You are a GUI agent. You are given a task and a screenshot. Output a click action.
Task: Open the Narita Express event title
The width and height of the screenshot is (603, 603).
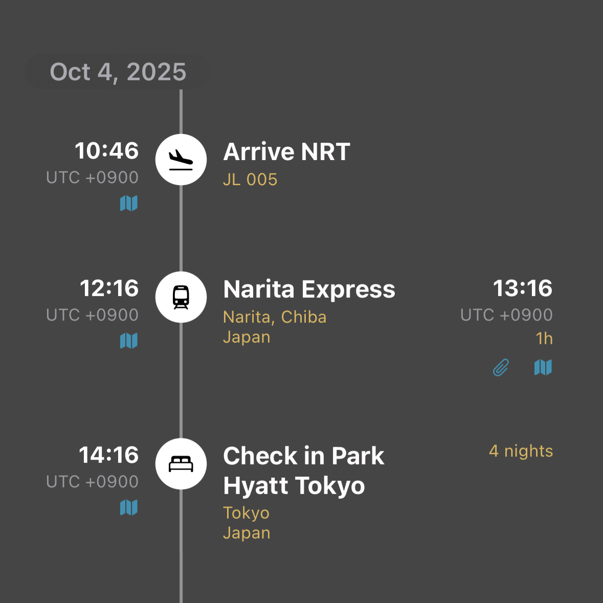(309, 289)
